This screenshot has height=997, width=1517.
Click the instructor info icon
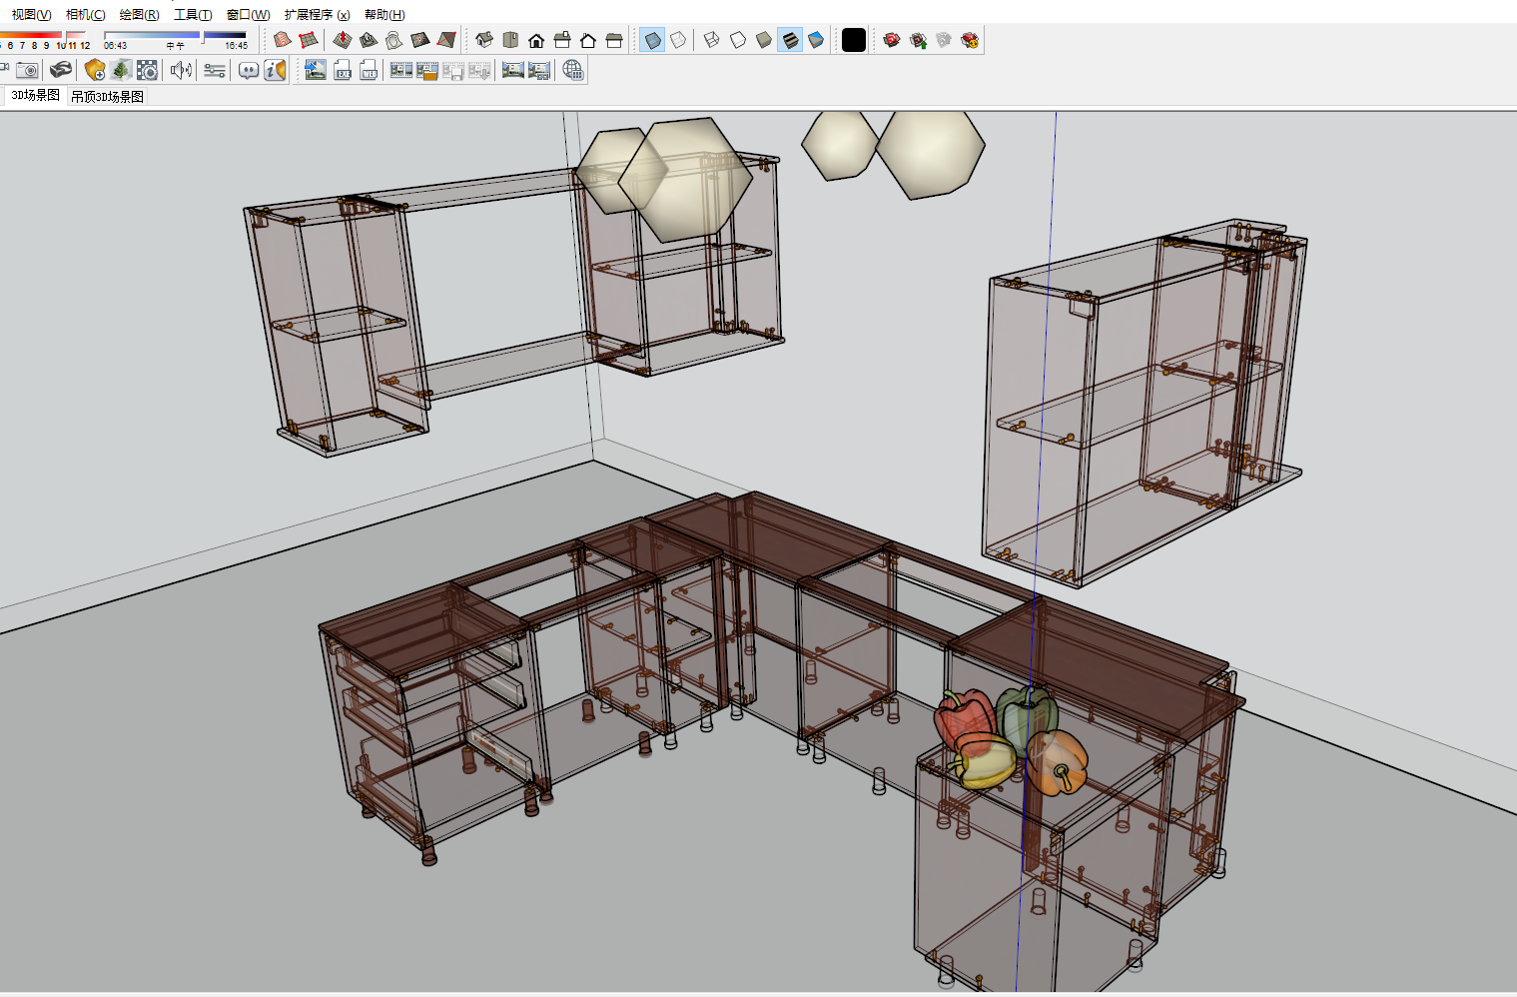[x=275, y=70]
